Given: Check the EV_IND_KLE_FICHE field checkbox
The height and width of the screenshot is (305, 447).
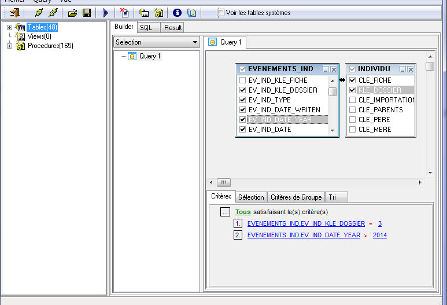Looking at the screenshot, I should pyautogui.click(x=243, y=80).
